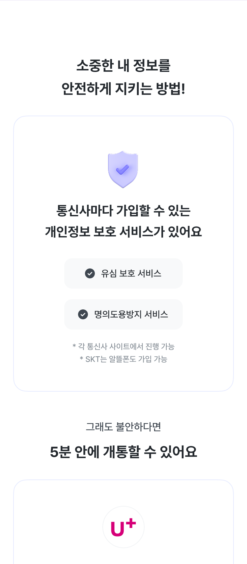The image size is (247, 564).
Task: Tap the word 안에 in bottom heading
Action: pos(87,452)
